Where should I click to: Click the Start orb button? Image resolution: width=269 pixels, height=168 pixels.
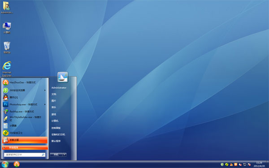pos(5,164)
